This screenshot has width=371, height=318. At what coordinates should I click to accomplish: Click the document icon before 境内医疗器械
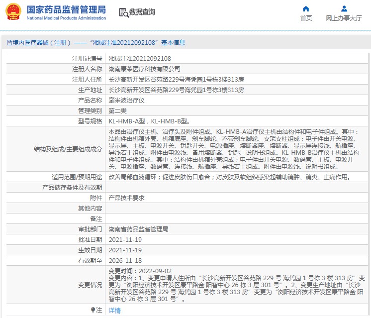9,43
